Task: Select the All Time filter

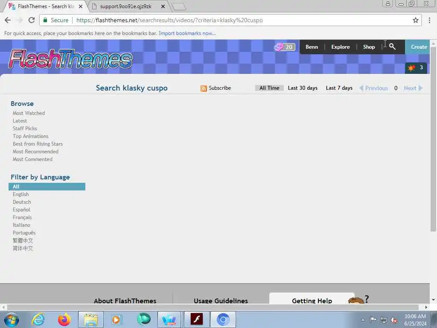Action: coord(269,88)
